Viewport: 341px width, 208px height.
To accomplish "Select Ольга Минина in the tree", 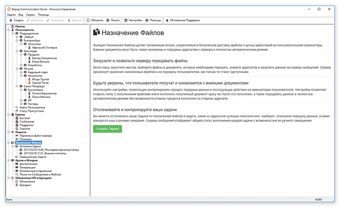I will [x=41, y=97].
